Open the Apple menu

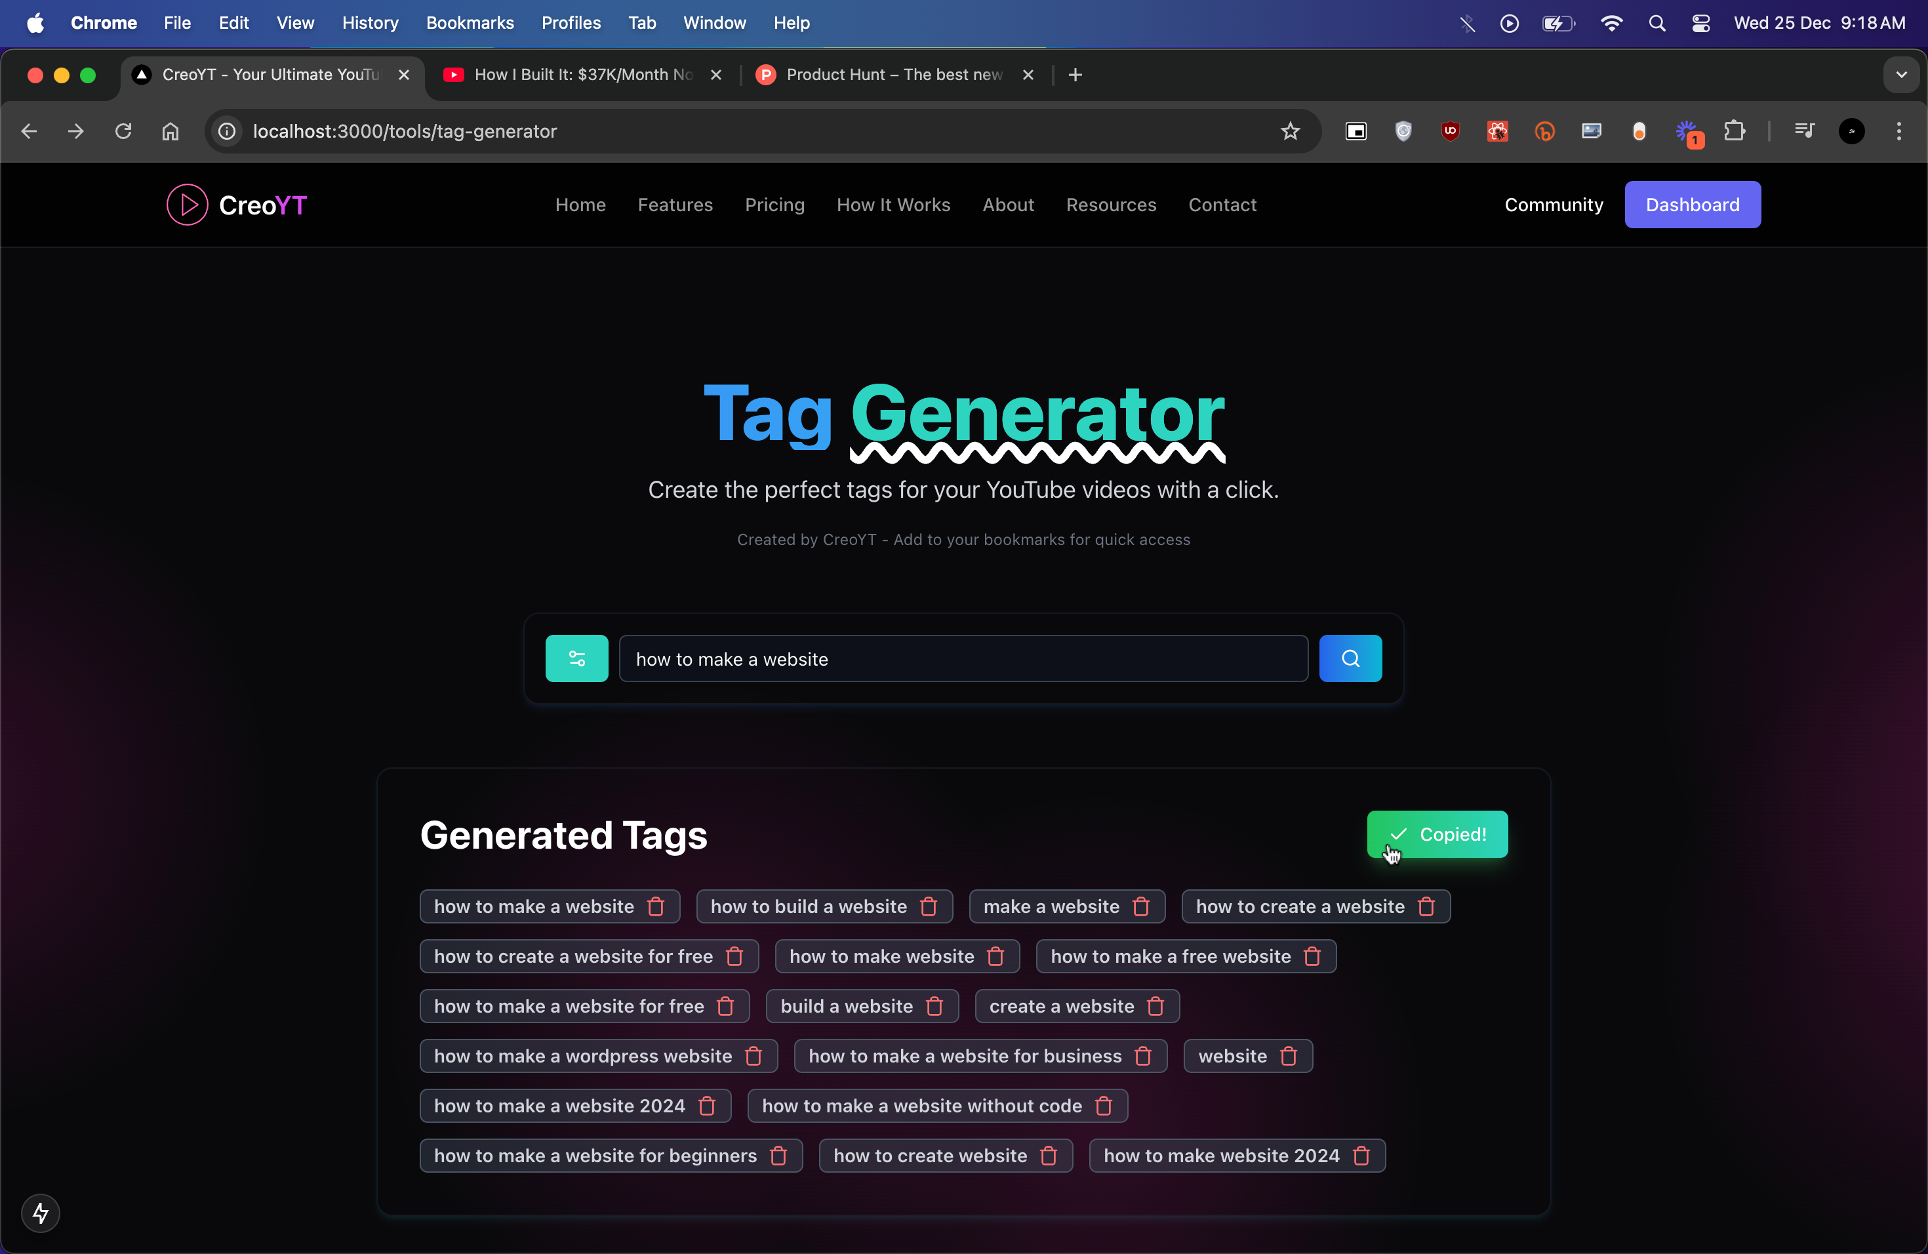[x=35, y=23]
